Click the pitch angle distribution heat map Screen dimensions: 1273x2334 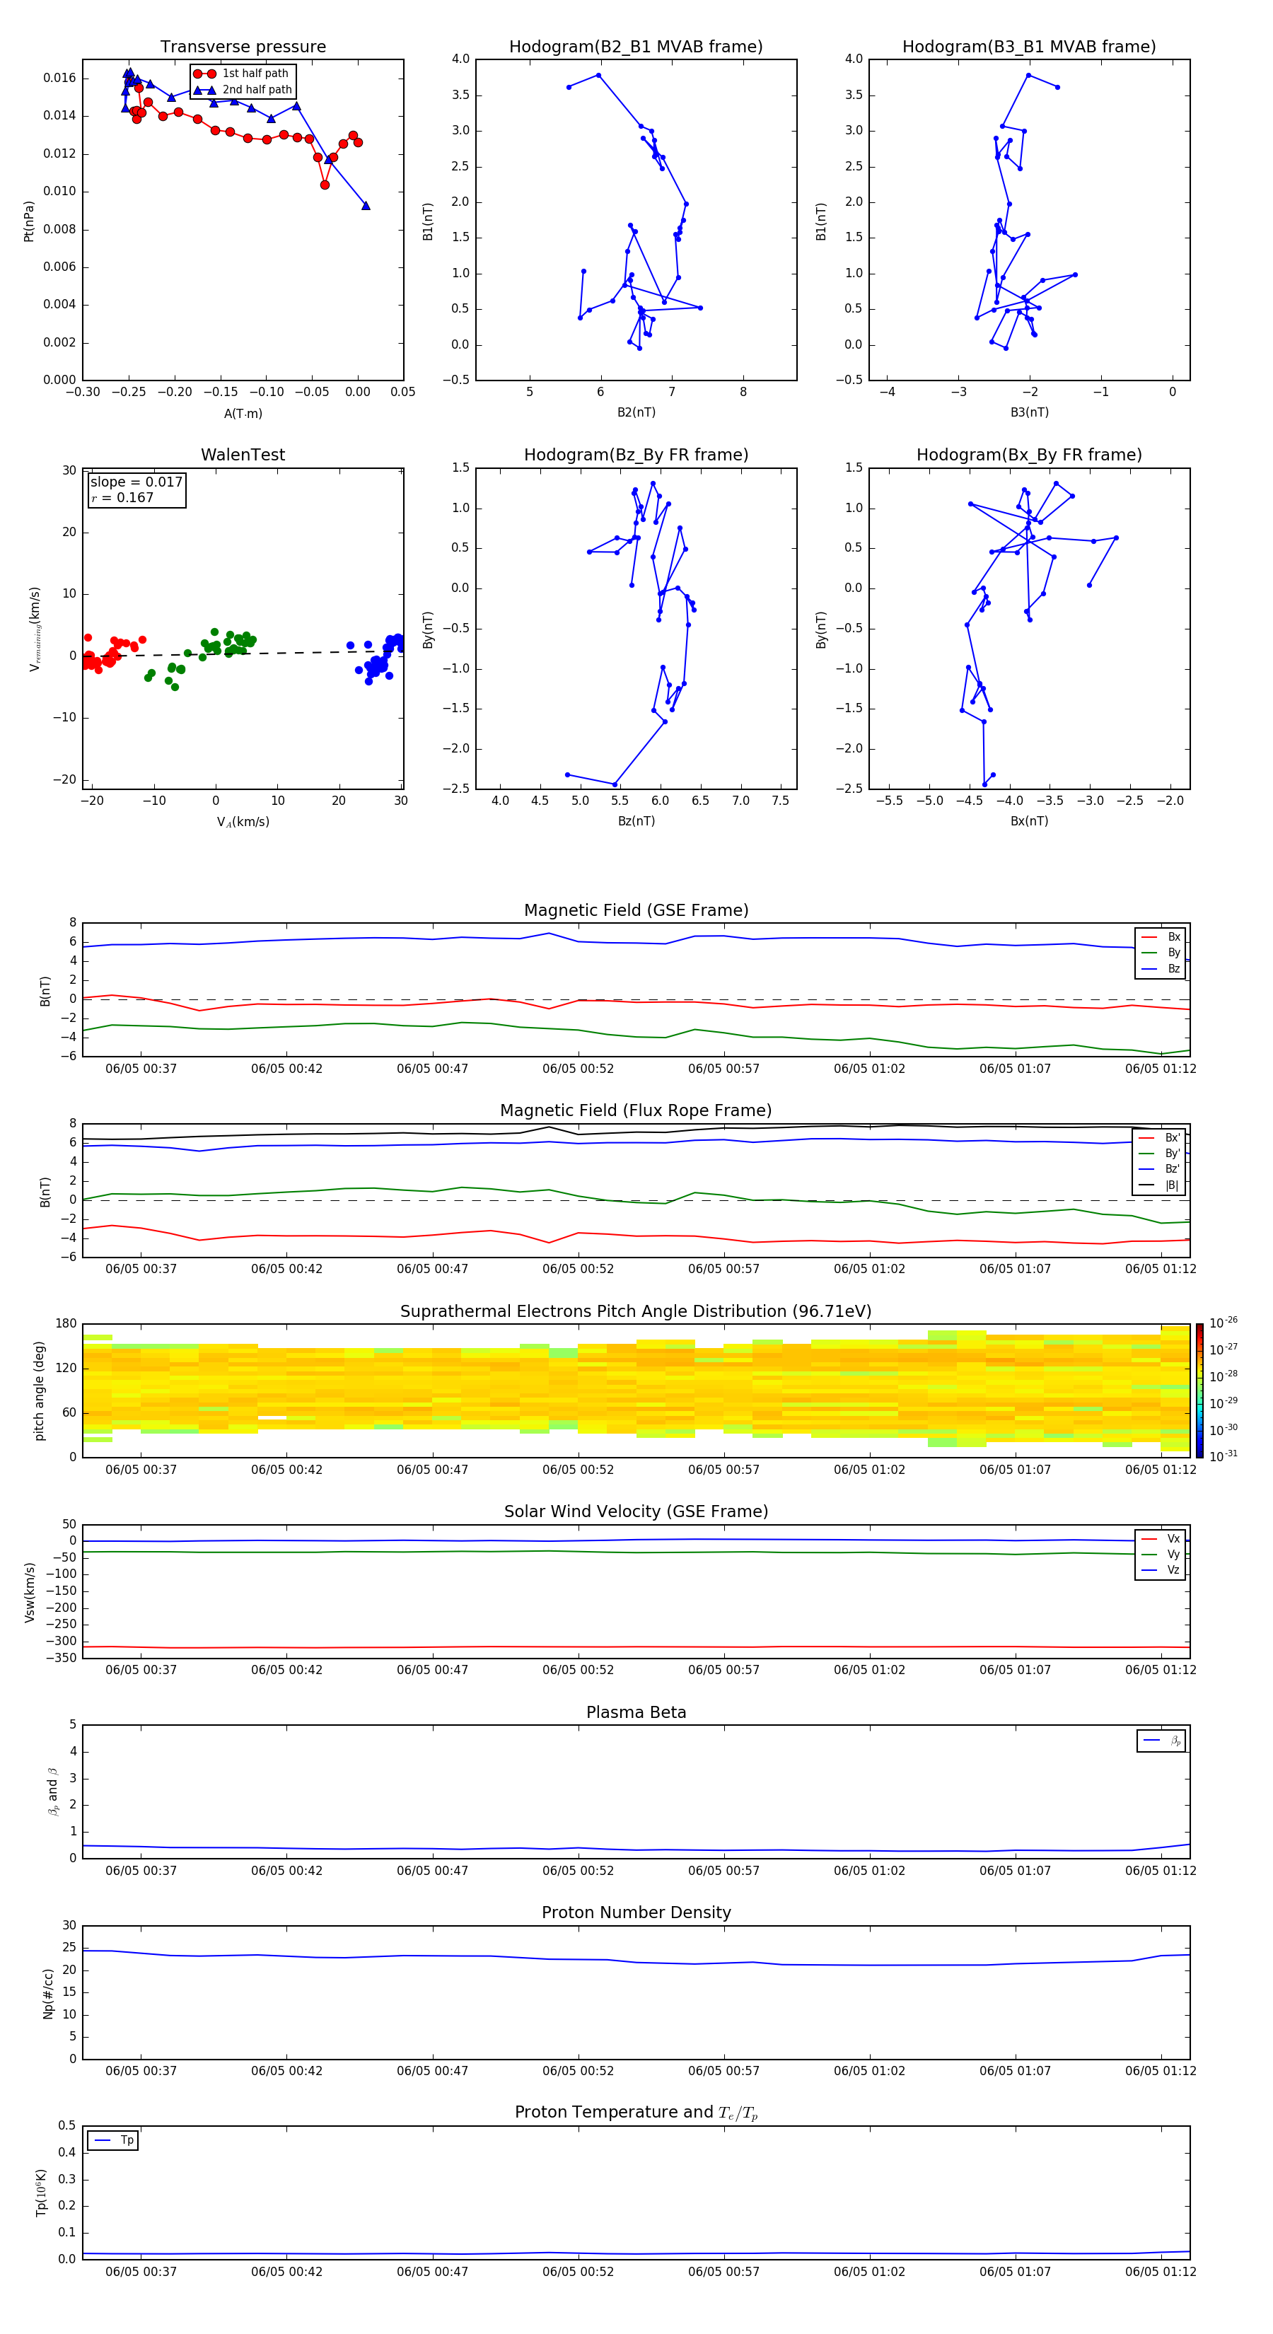[x=636, y=1390]
